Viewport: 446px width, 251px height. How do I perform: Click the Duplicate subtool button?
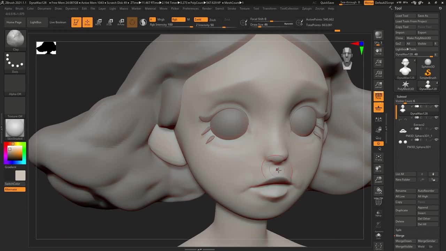(x=406, y=210)
